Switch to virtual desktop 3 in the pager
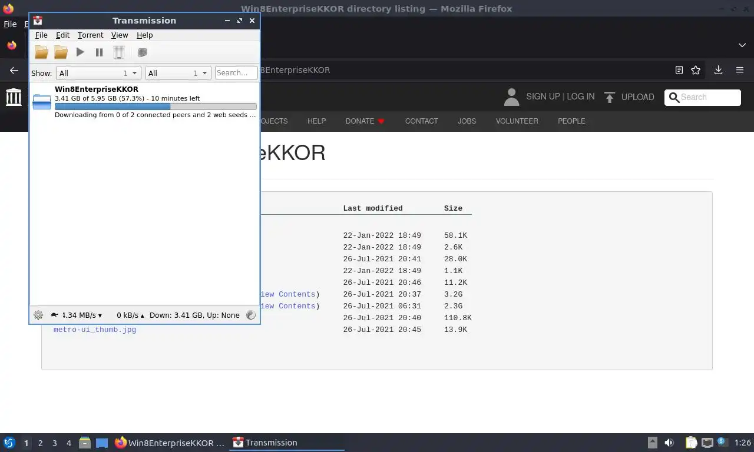The height and width of the screenshot is (452, 754). 54,443
